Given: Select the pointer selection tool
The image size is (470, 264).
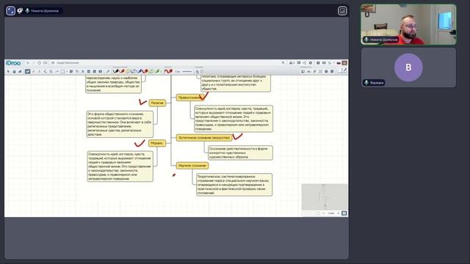Looking at the screenshot, I should coord(8,72).
